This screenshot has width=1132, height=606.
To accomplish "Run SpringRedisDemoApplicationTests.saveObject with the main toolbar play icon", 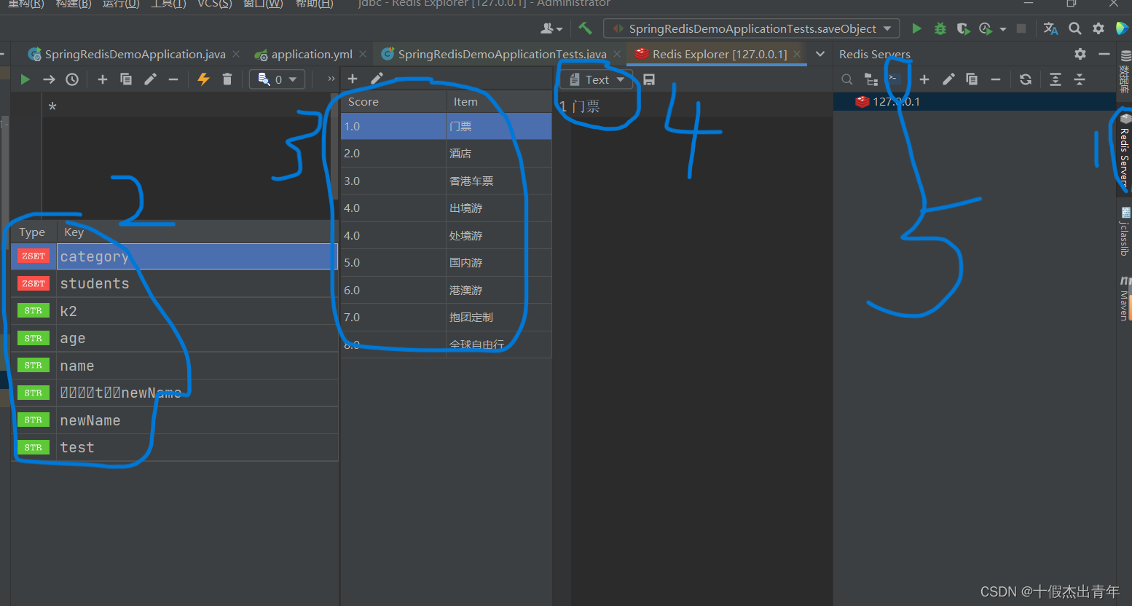I will tap(917, 28).
